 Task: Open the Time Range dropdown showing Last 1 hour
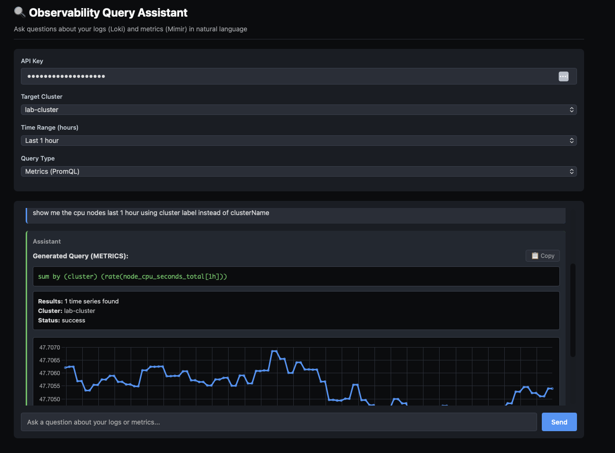(x=298, y=141)
